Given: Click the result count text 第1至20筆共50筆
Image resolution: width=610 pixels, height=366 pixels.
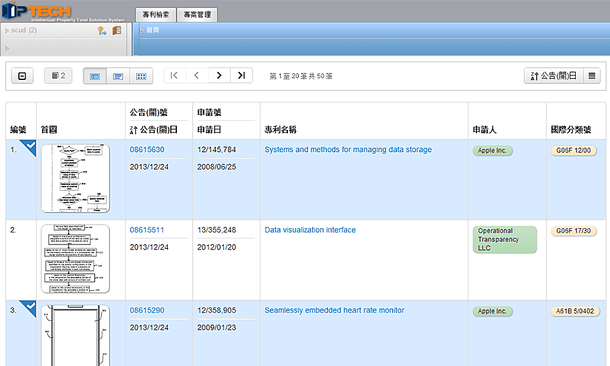Looking at the screenshot, I should [x=301, y=76].
